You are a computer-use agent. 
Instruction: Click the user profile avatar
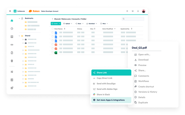coord(144,11)
